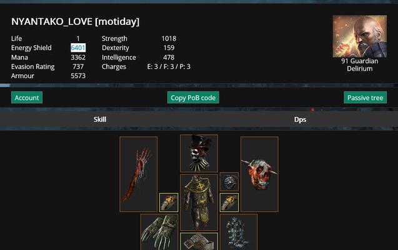Screen dimensions: 398x250
Task: Click the highlighted Energy Shield value 6401
Action: tap(78, 47)
